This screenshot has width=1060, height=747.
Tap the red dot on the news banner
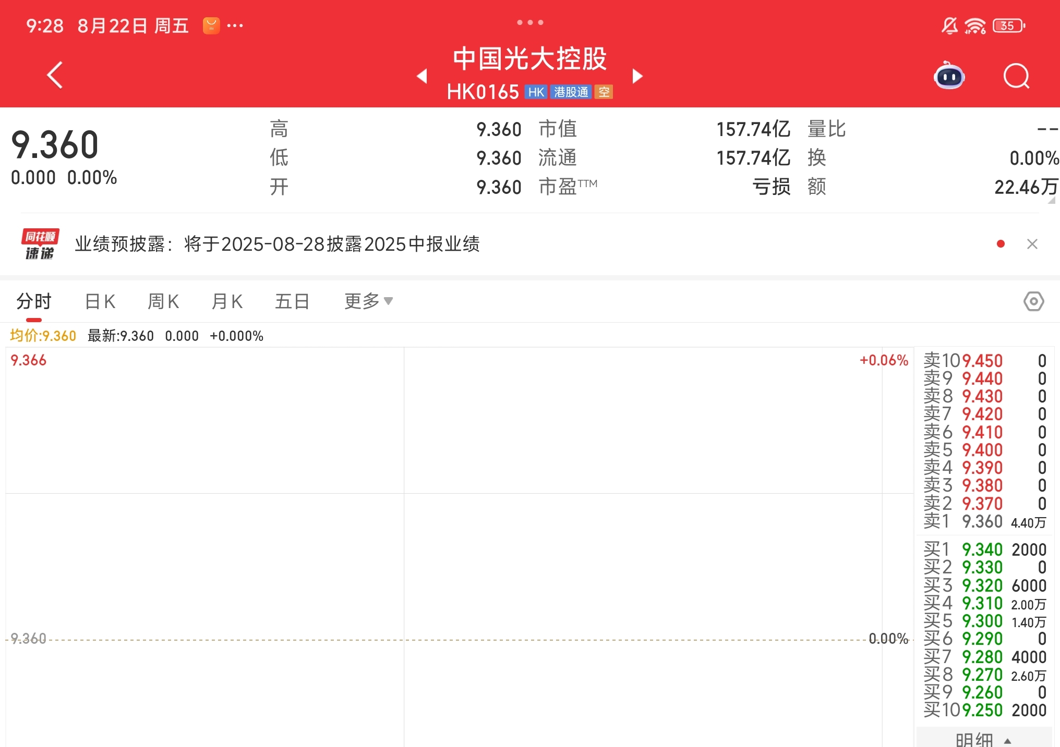[x=1001, y=244]
